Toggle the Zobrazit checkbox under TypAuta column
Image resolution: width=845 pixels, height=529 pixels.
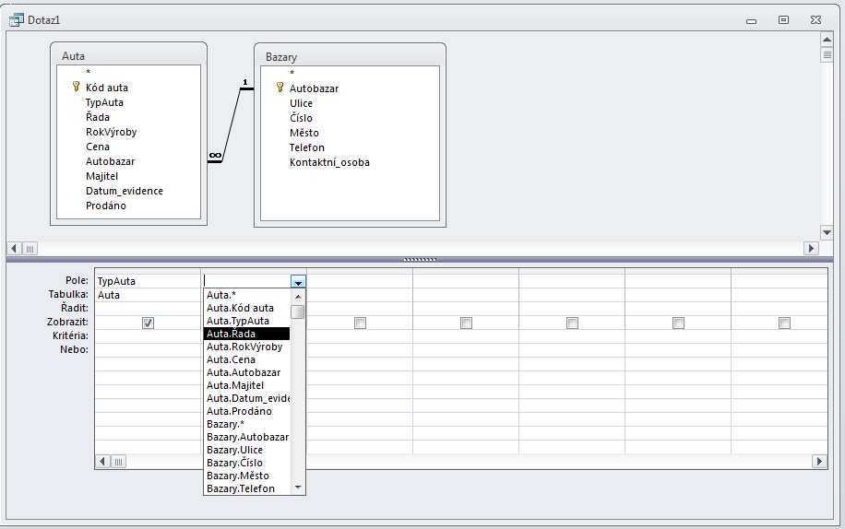tap(148, 323)
